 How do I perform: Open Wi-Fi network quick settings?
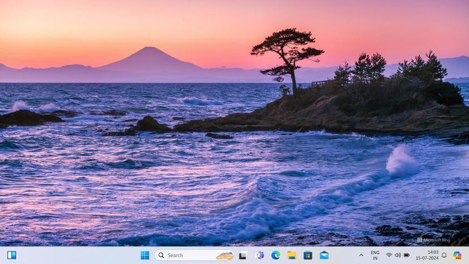click(389, 256)
